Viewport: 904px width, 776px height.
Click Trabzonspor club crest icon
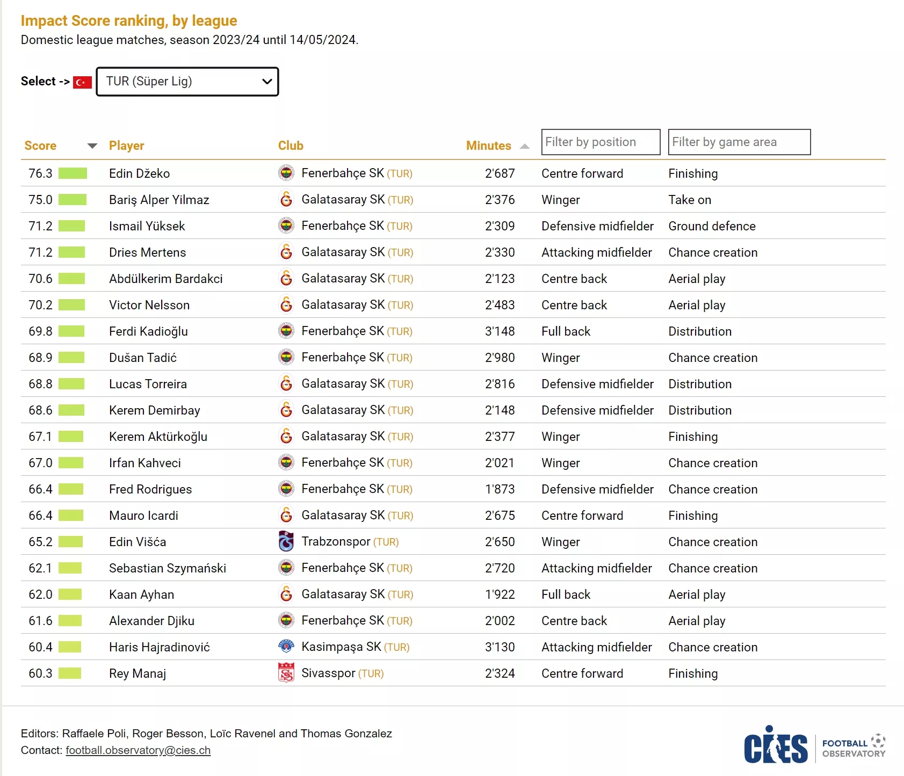click(286, 541)
